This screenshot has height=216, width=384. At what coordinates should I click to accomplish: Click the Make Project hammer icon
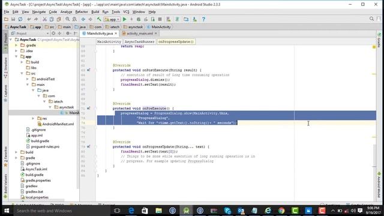click(99, 19)
